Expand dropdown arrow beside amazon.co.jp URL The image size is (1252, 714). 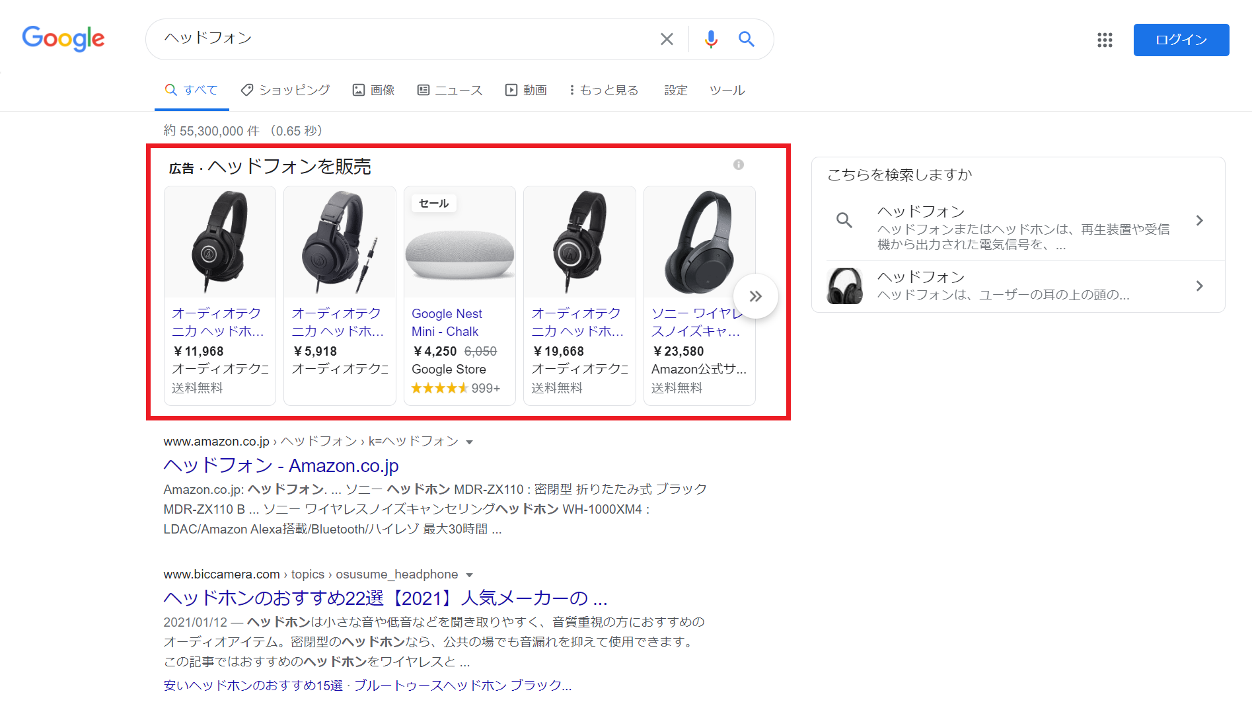[470, 442]
